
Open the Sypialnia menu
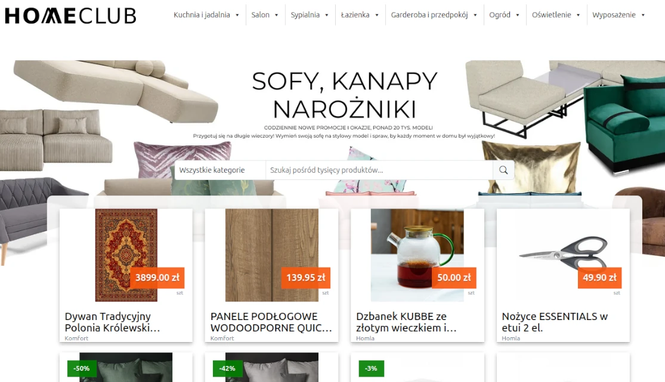305,15
